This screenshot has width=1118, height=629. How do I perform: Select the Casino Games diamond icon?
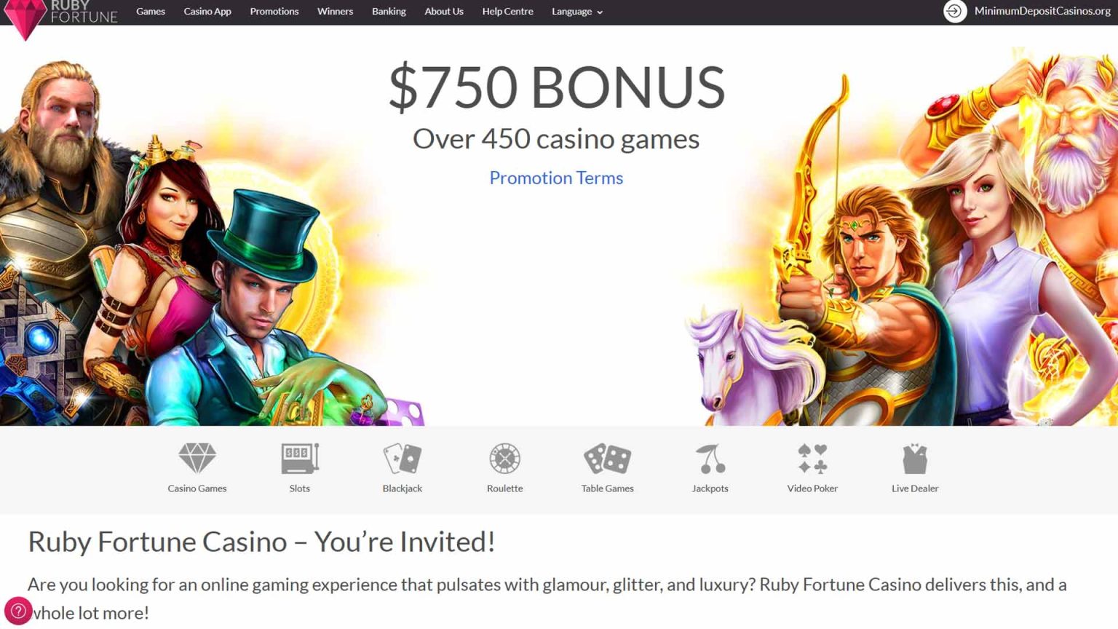click(x=197, y=459)
